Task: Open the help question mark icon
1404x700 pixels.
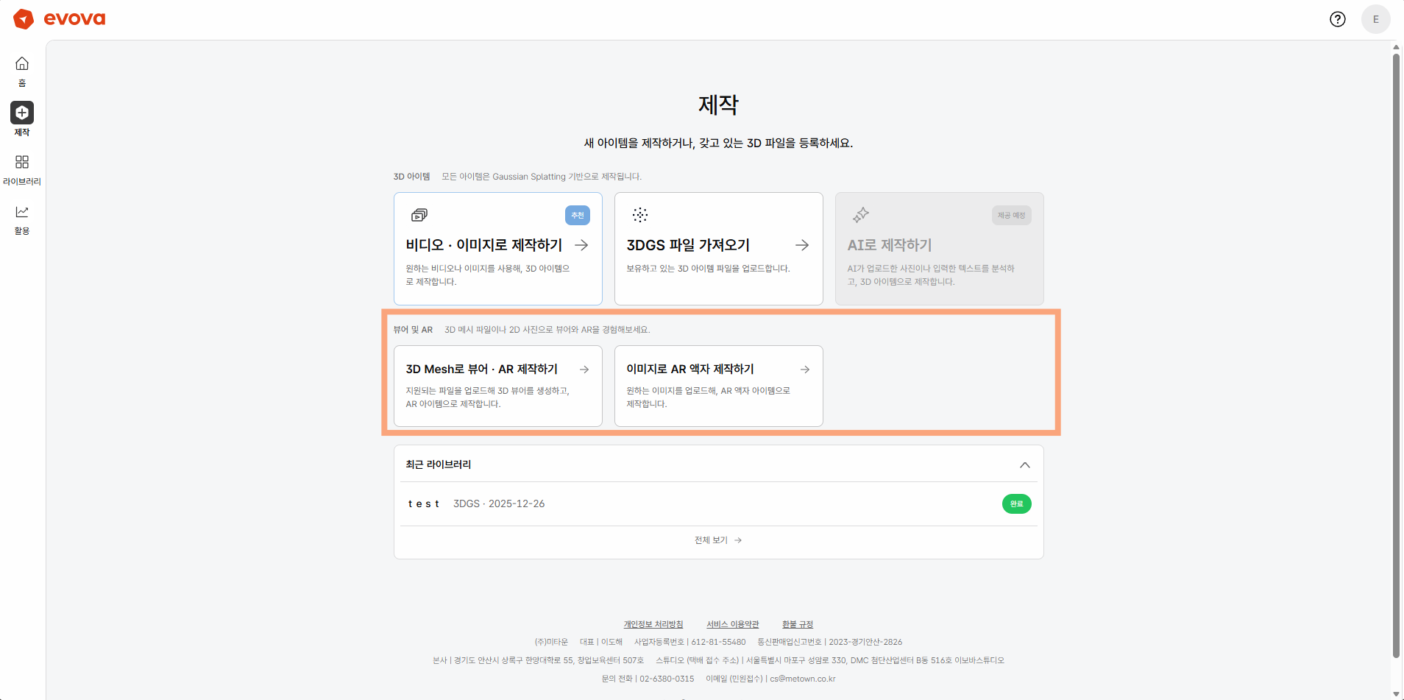Action: [x=1337, y=19]
